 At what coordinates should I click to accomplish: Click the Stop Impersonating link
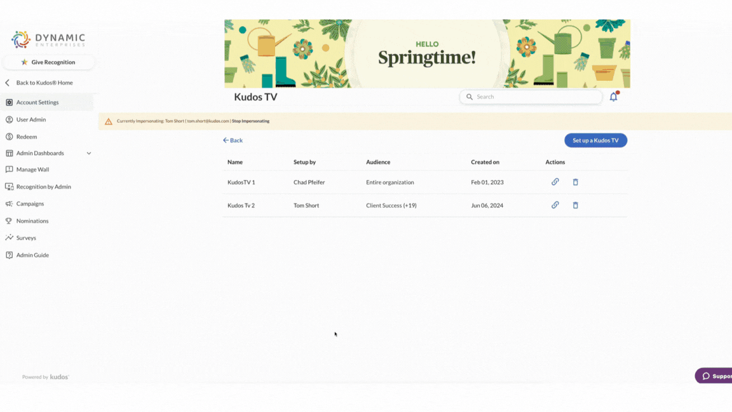[251, 121]
